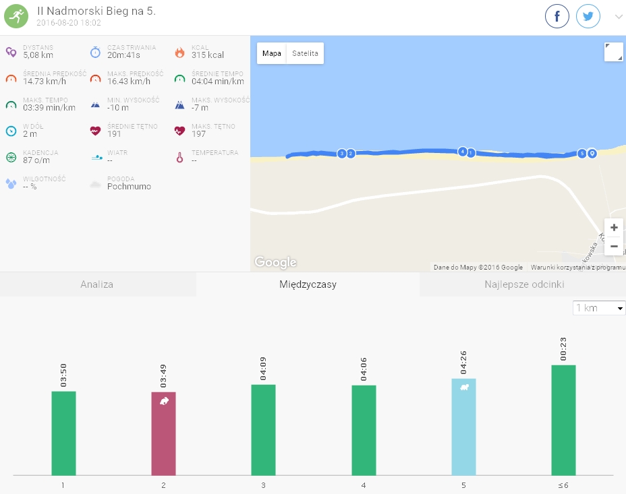Share the workout on Facebook

pyautogui.click(x=557, y=17)
